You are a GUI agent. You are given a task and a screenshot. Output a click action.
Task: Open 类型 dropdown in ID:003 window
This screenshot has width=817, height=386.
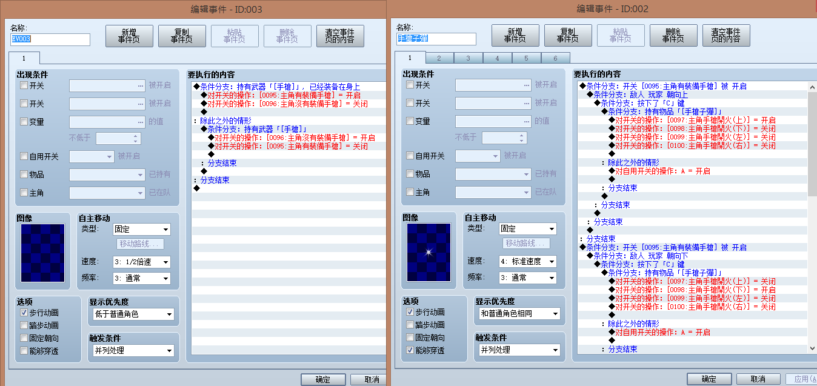[x=142, y=230]
